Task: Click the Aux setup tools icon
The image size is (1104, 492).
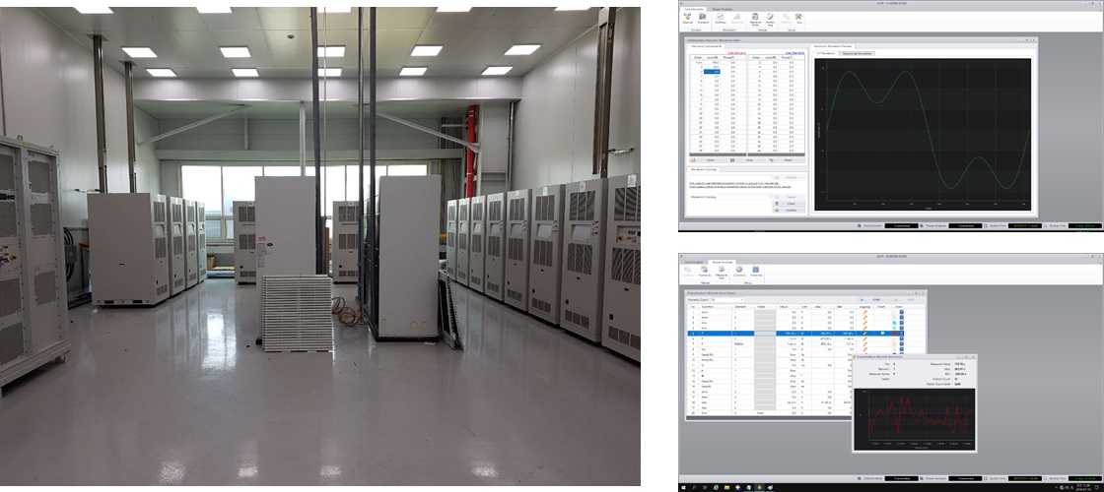Action: click(799, 18)
